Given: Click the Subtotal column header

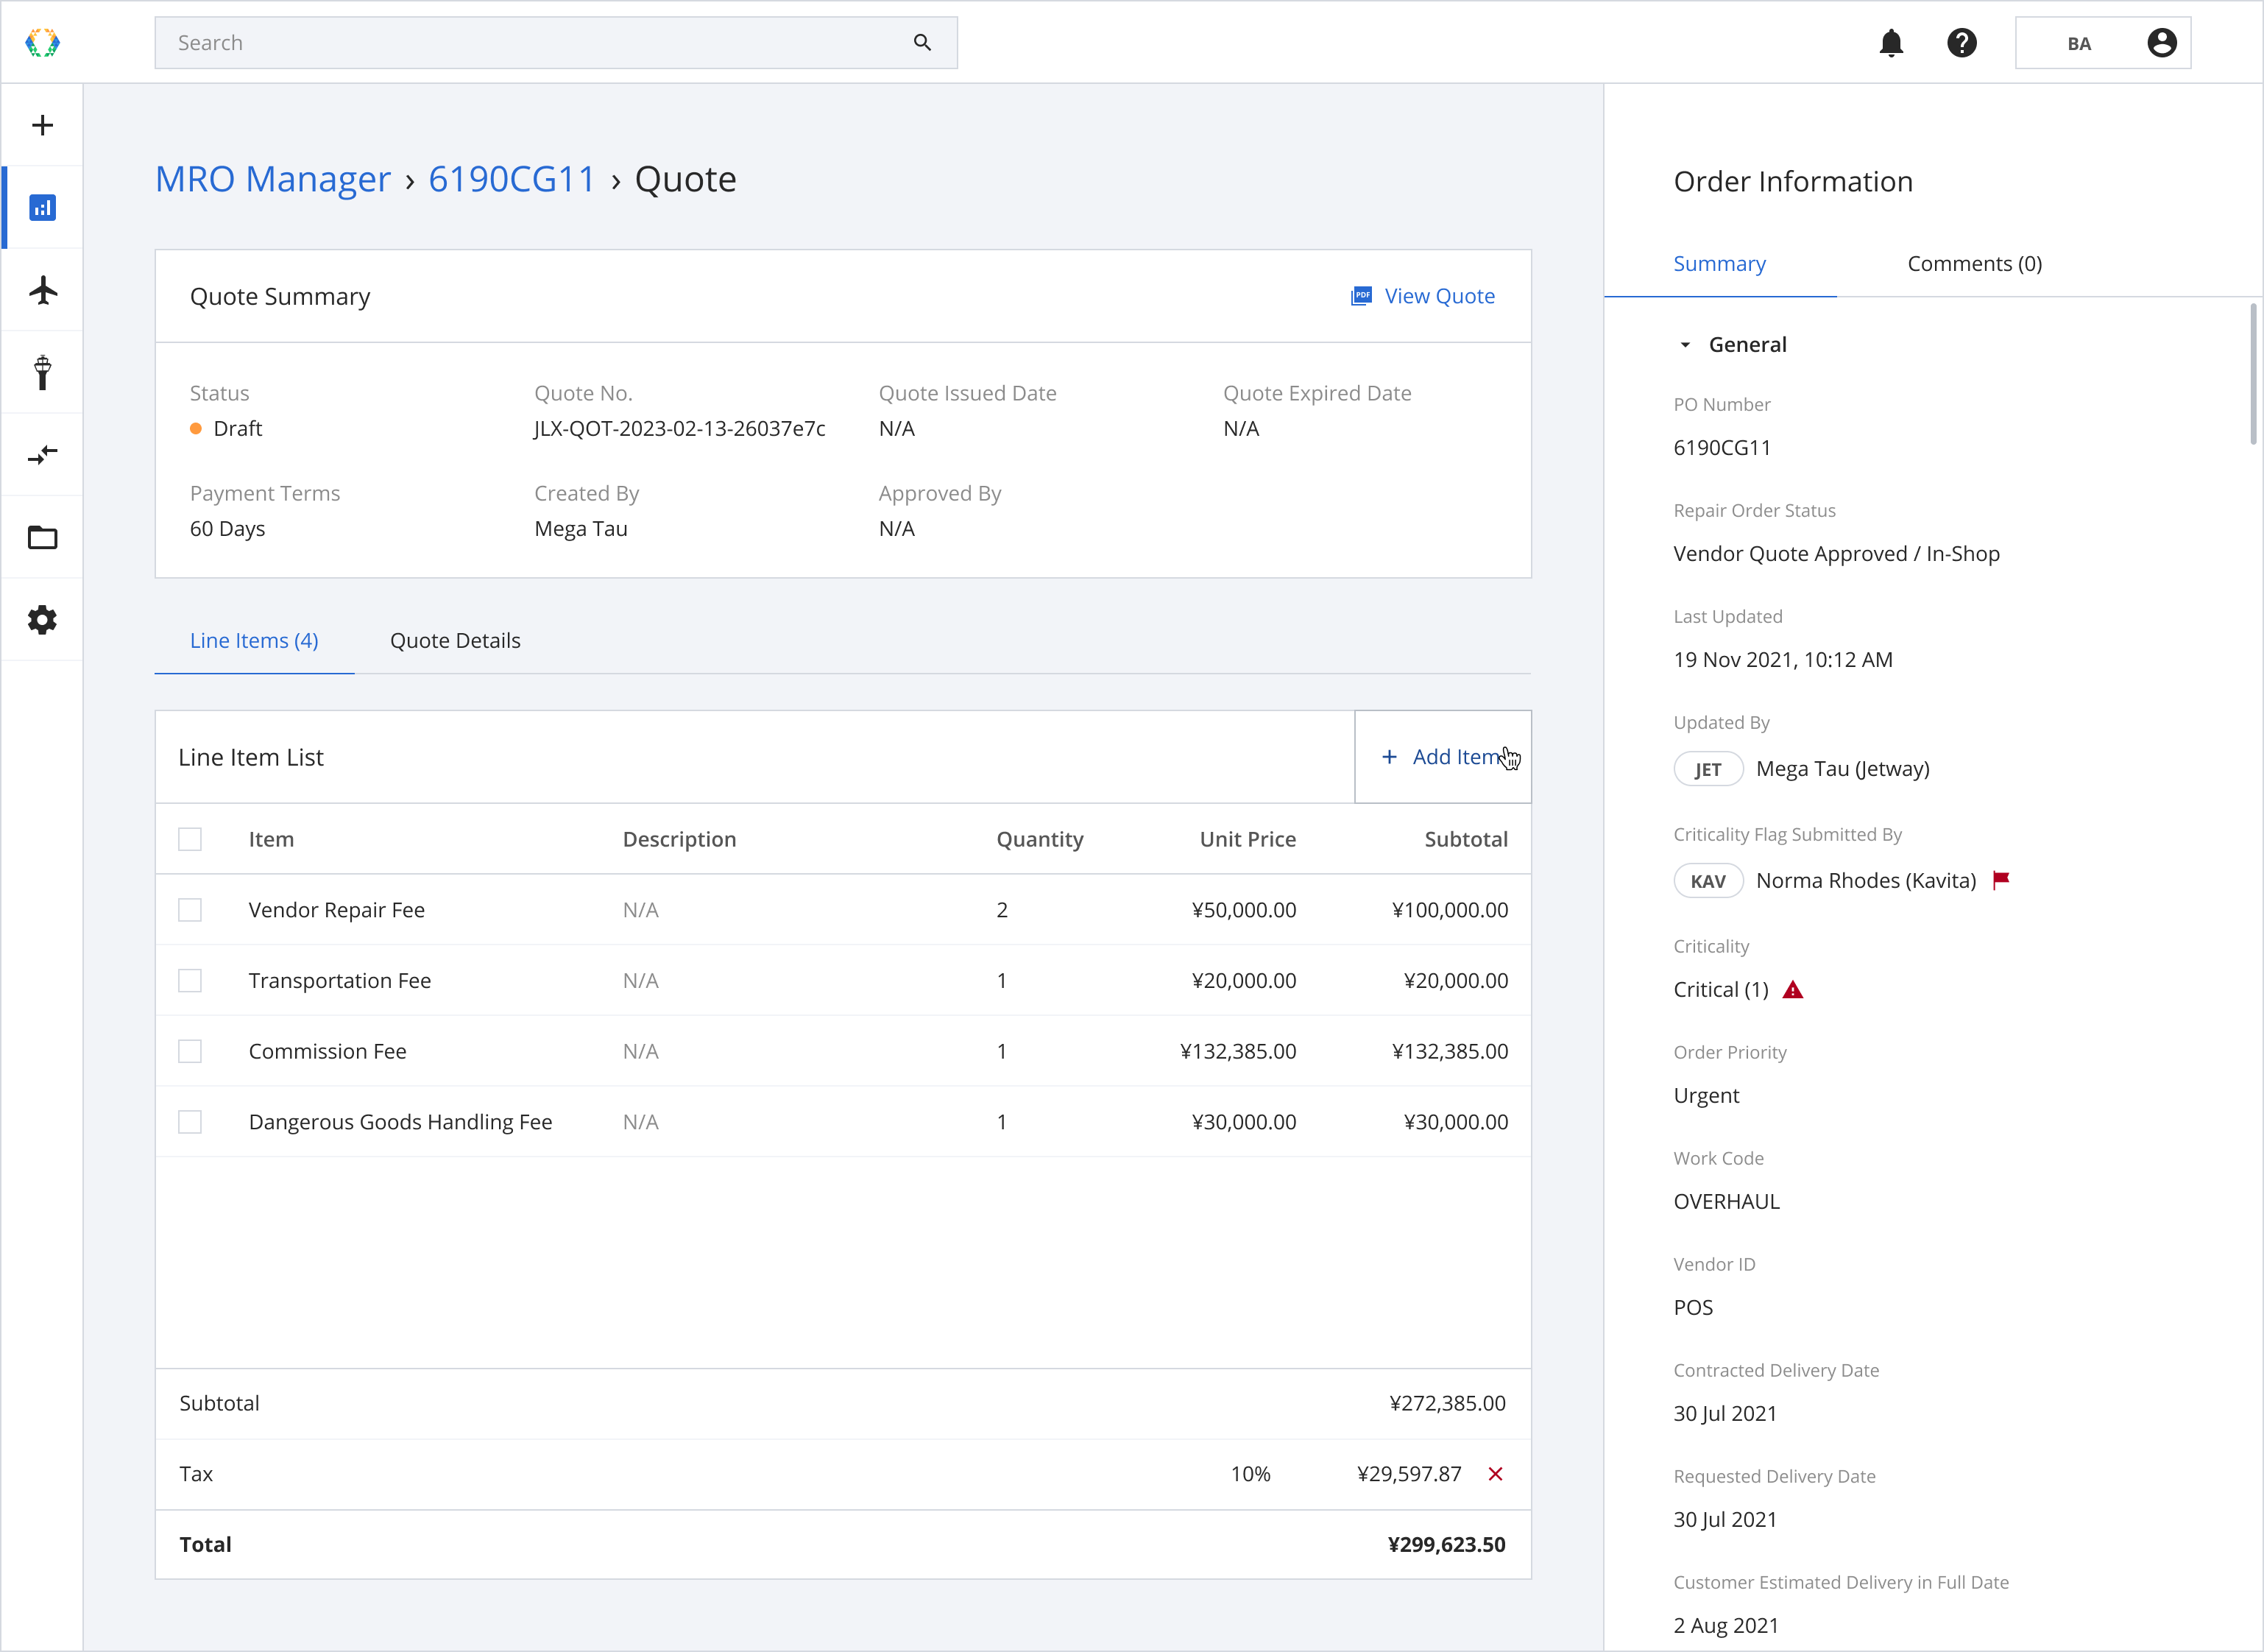Looking at the screenshot, I should 1465,840.
